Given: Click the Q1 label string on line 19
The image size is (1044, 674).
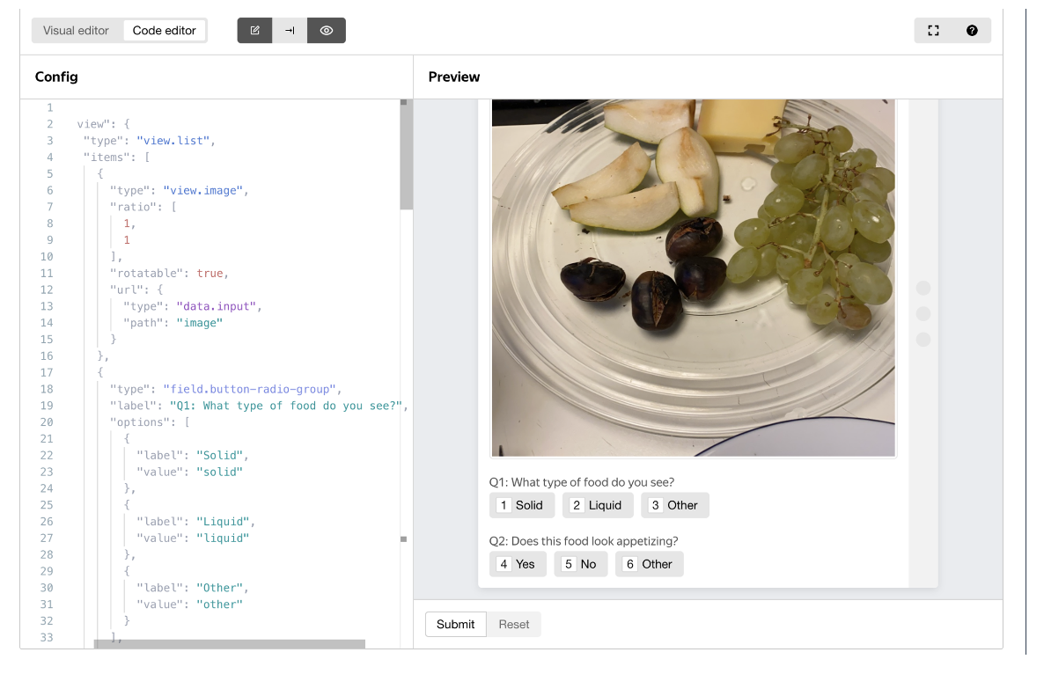Looking at the screenshot, I should [x=286, y=406].
